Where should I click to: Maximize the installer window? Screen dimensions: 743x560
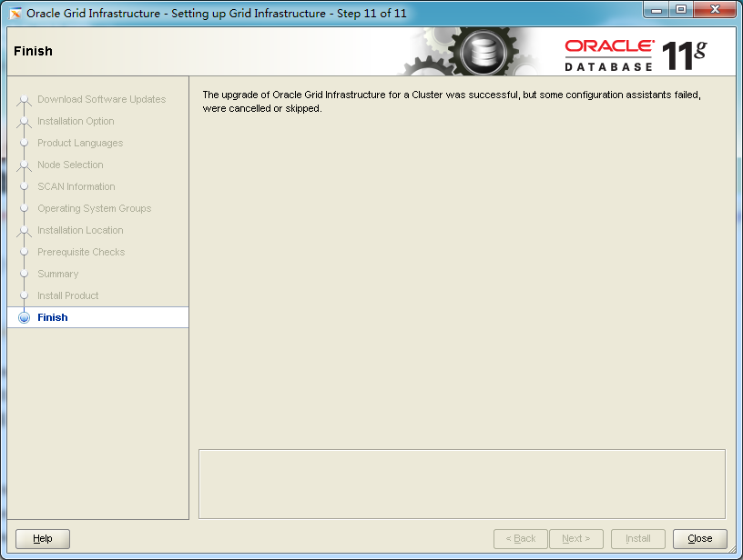[681, 9]
